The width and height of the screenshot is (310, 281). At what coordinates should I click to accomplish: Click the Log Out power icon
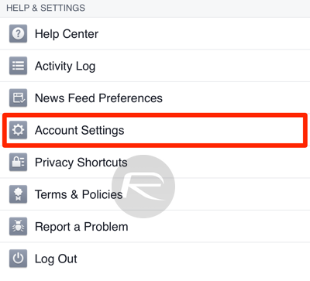(x=18, y=259)
